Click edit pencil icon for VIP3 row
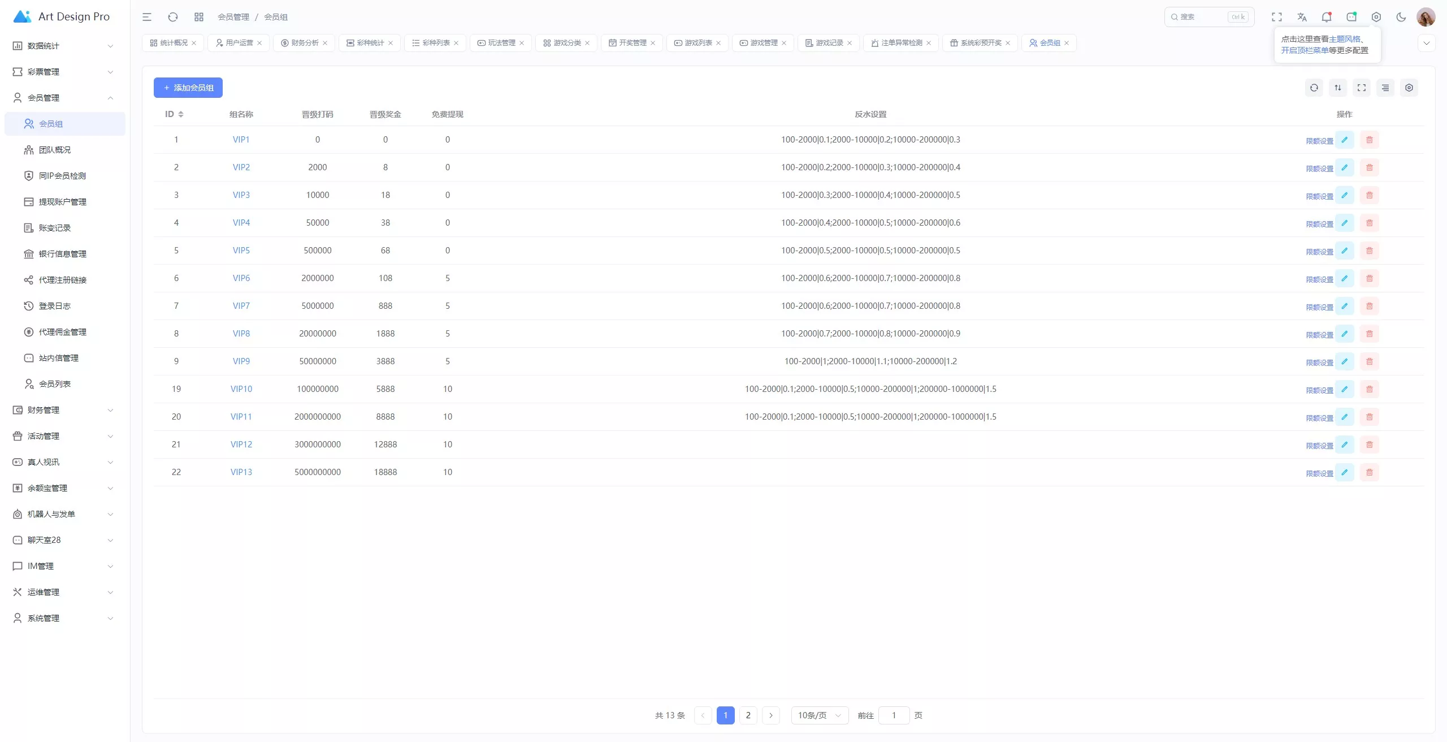1447x742 pixels. coord(1344,195)
